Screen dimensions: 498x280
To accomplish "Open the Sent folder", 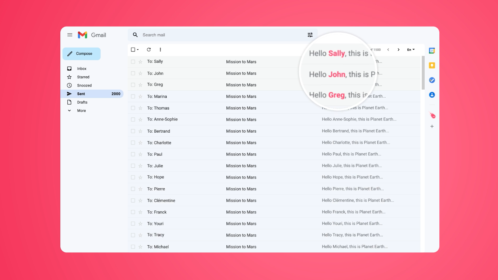I will pyautogui.click(x=92, y=94).
